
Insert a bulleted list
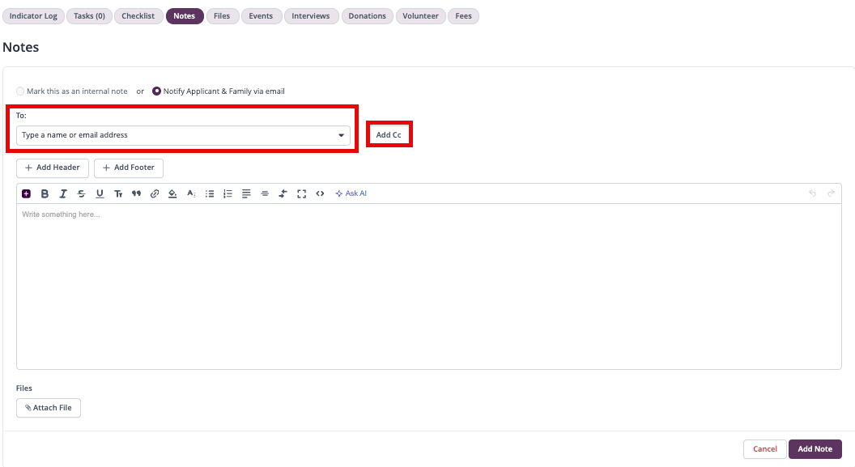pyautogui.click(x=210, y=193)
